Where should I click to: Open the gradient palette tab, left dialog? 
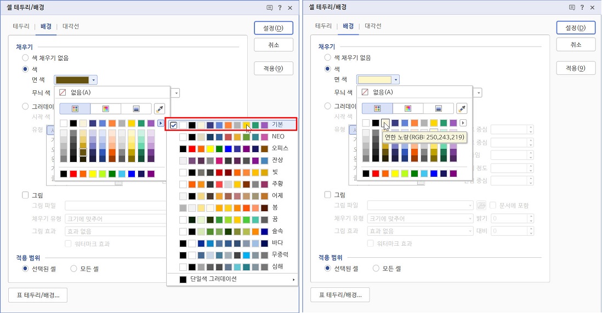[x=136, y=109]
